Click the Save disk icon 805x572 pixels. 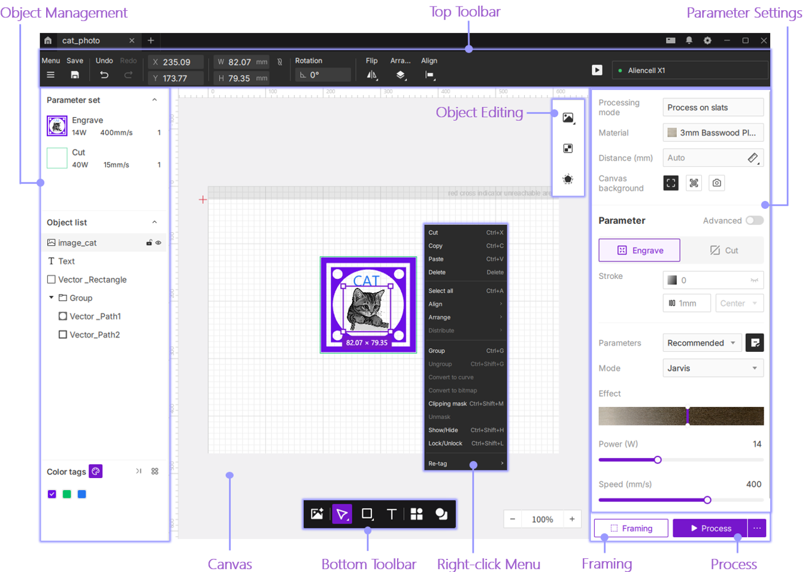(75, 75)
